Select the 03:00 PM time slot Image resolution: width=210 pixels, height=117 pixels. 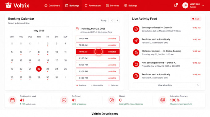pos(98,71)
